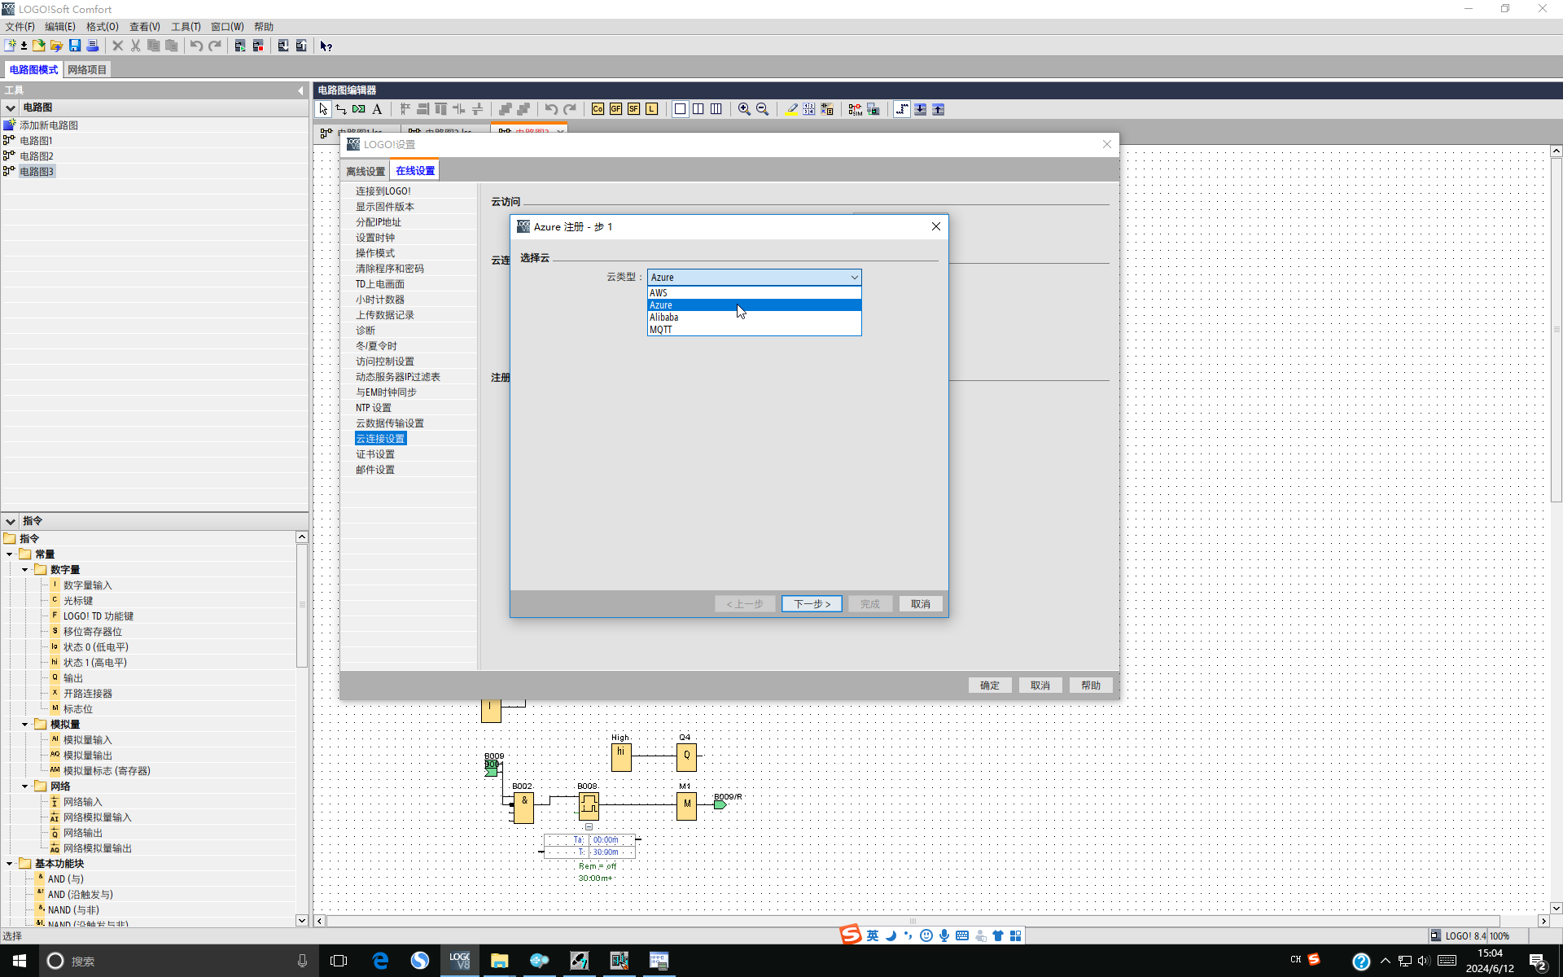Start LOGO! with the green play icon
1563x977 pixels.
pos(240,46)
